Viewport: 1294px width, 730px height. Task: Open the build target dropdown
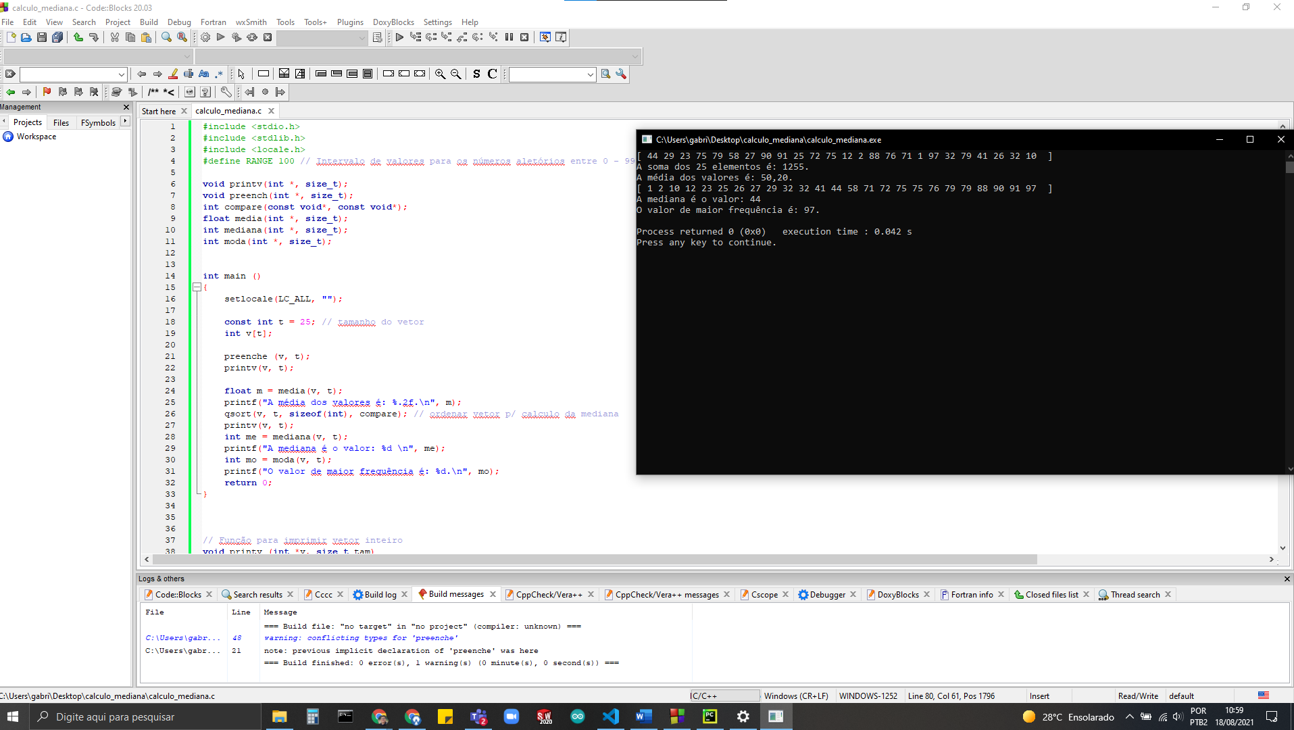point(322,38)
